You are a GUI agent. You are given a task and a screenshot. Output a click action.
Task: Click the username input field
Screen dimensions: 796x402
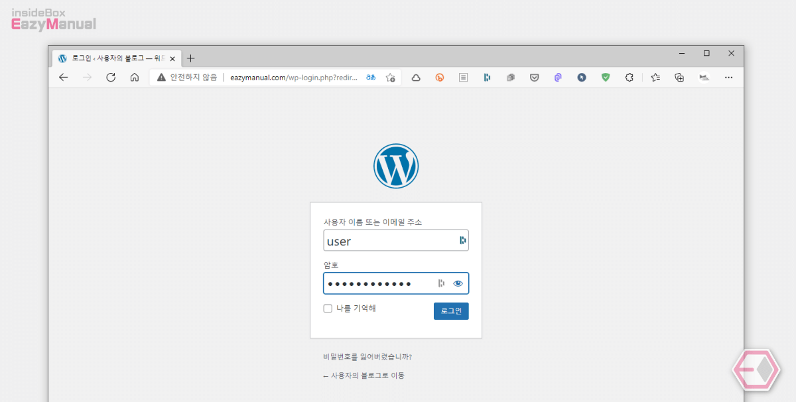(396, 240)
